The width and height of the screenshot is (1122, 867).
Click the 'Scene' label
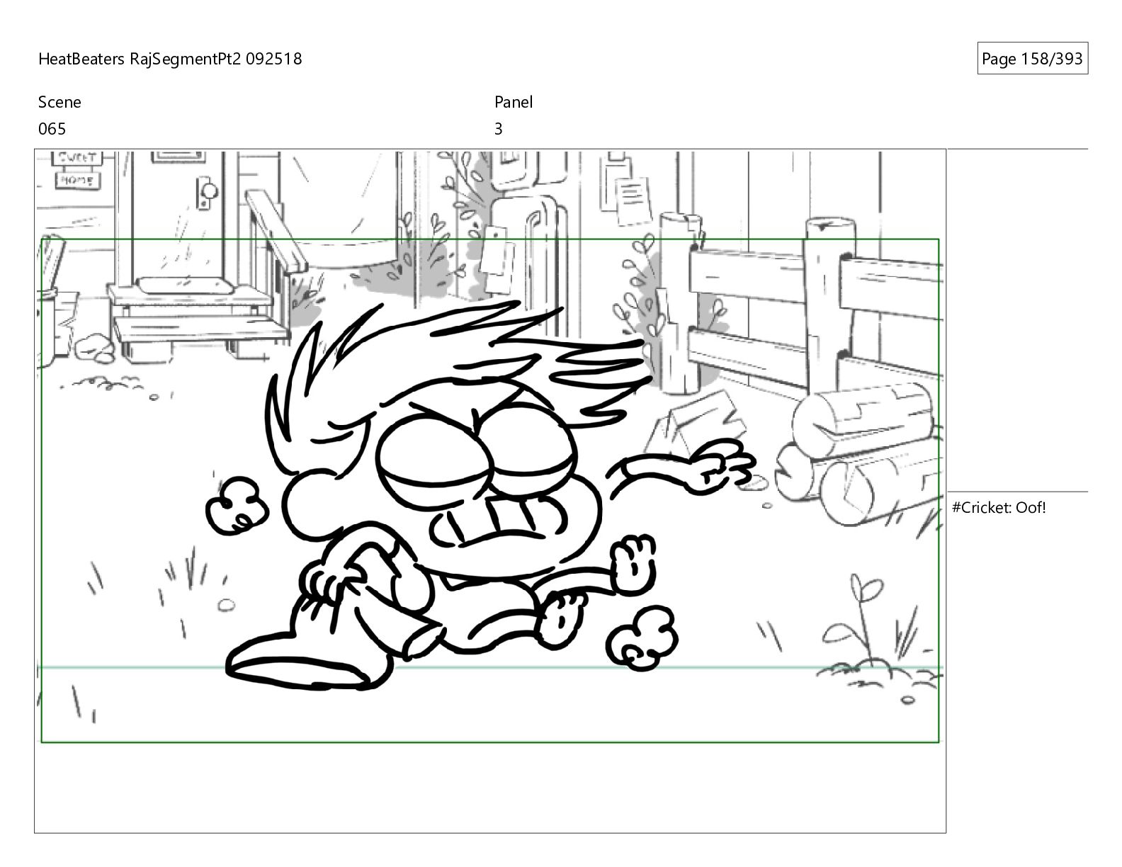(x=59, y=102)
